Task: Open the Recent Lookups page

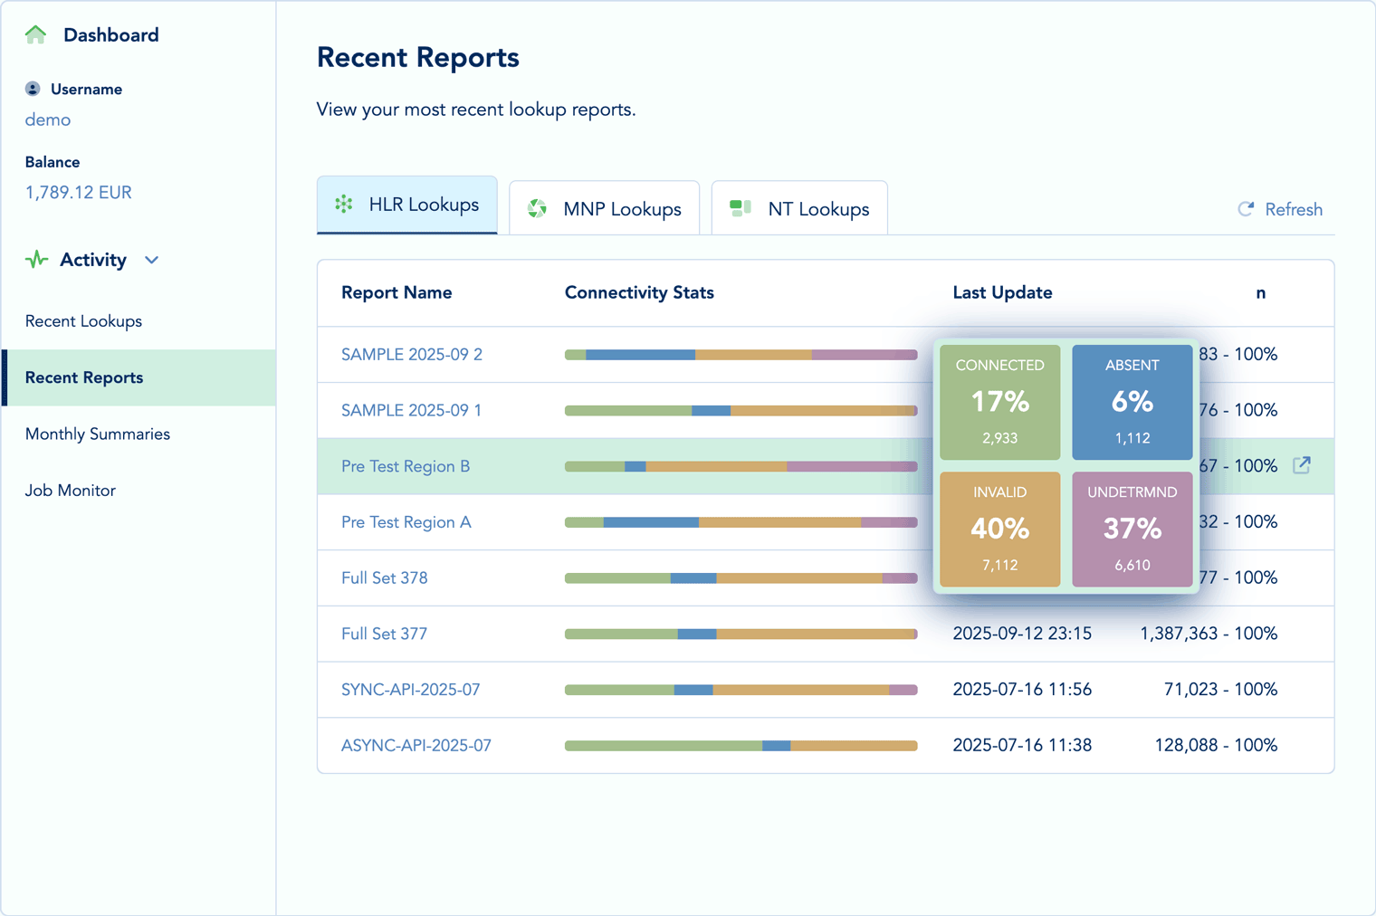Action: click(83, 321)
